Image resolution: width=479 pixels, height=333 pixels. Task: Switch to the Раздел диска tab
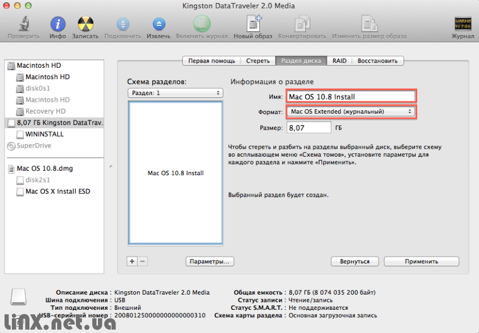tap(301, 60)
